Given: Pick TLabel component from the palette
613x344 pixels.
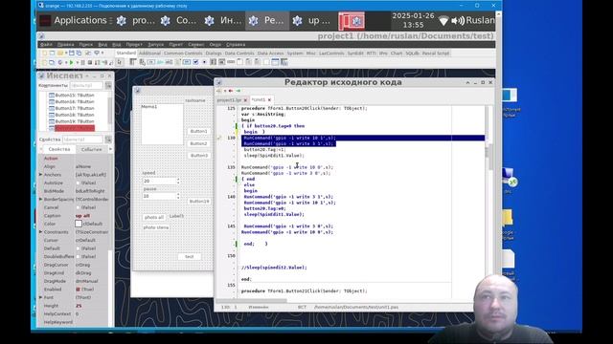Looking at the screenshot, I should pyautogui.click(x=160, y=62).
